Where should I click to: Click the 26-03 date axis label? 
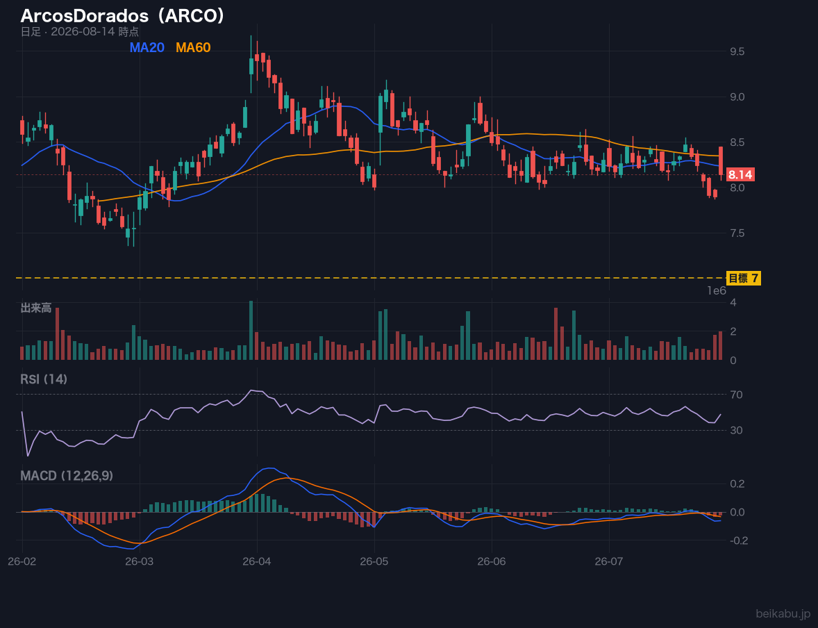140,562
